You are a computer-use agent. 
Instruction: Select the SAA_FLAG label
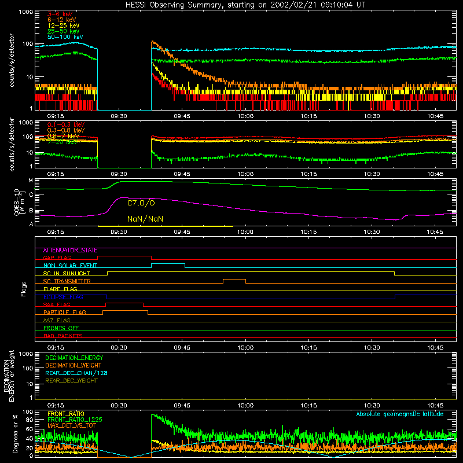[x=57, y=304]
